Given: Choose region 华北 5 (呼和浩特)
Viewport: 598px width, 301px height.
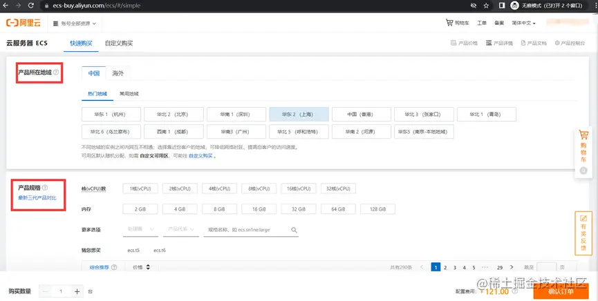Looking at the screenshot, I should pos(299,131).
